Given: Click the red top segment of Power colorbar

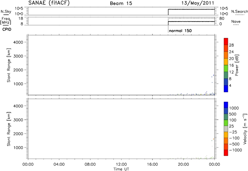Looking at the screenshot, I should pyautogui.click(x=226, y=41).
